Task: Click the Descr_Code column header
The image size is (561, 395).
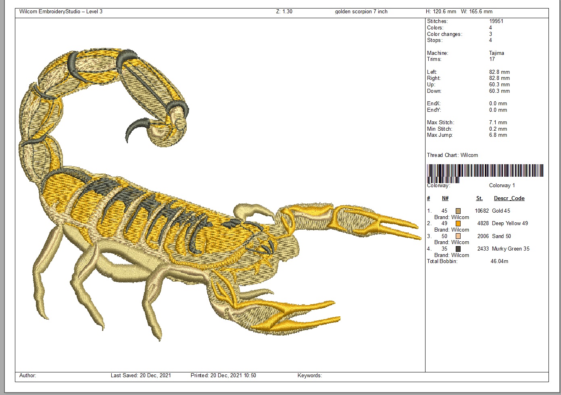Action: [x=509, y=199]
